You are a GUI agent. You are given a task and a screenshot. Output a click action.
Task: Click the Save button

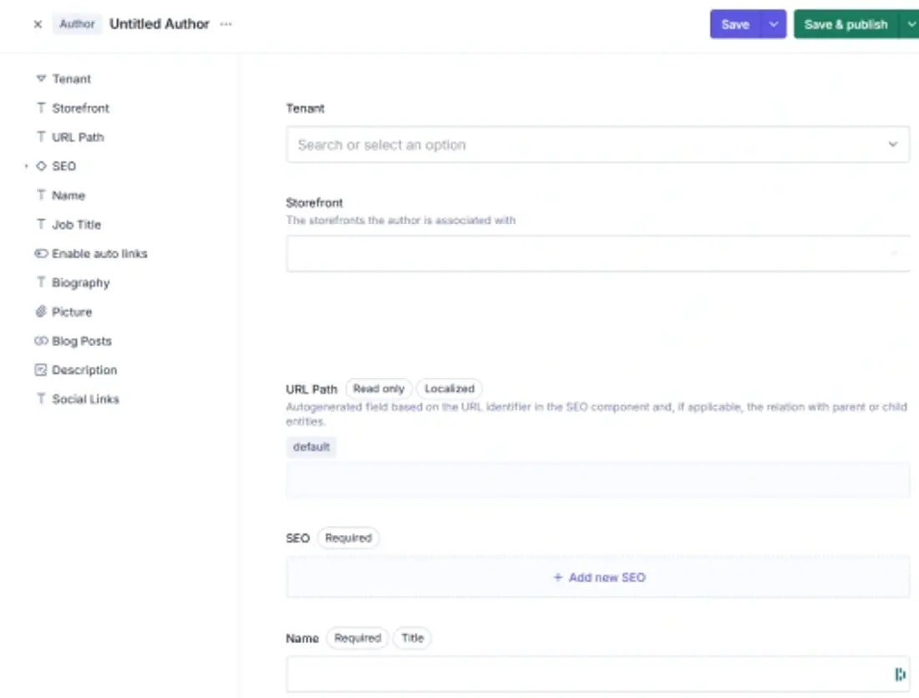(735, 24)
